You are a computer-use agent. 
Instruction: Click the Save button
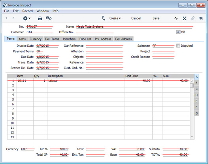point(156,18)
